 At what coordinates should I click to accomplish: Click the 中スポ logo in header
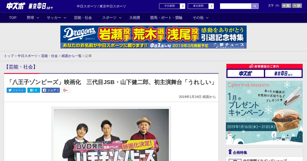(x=16, y=6)
